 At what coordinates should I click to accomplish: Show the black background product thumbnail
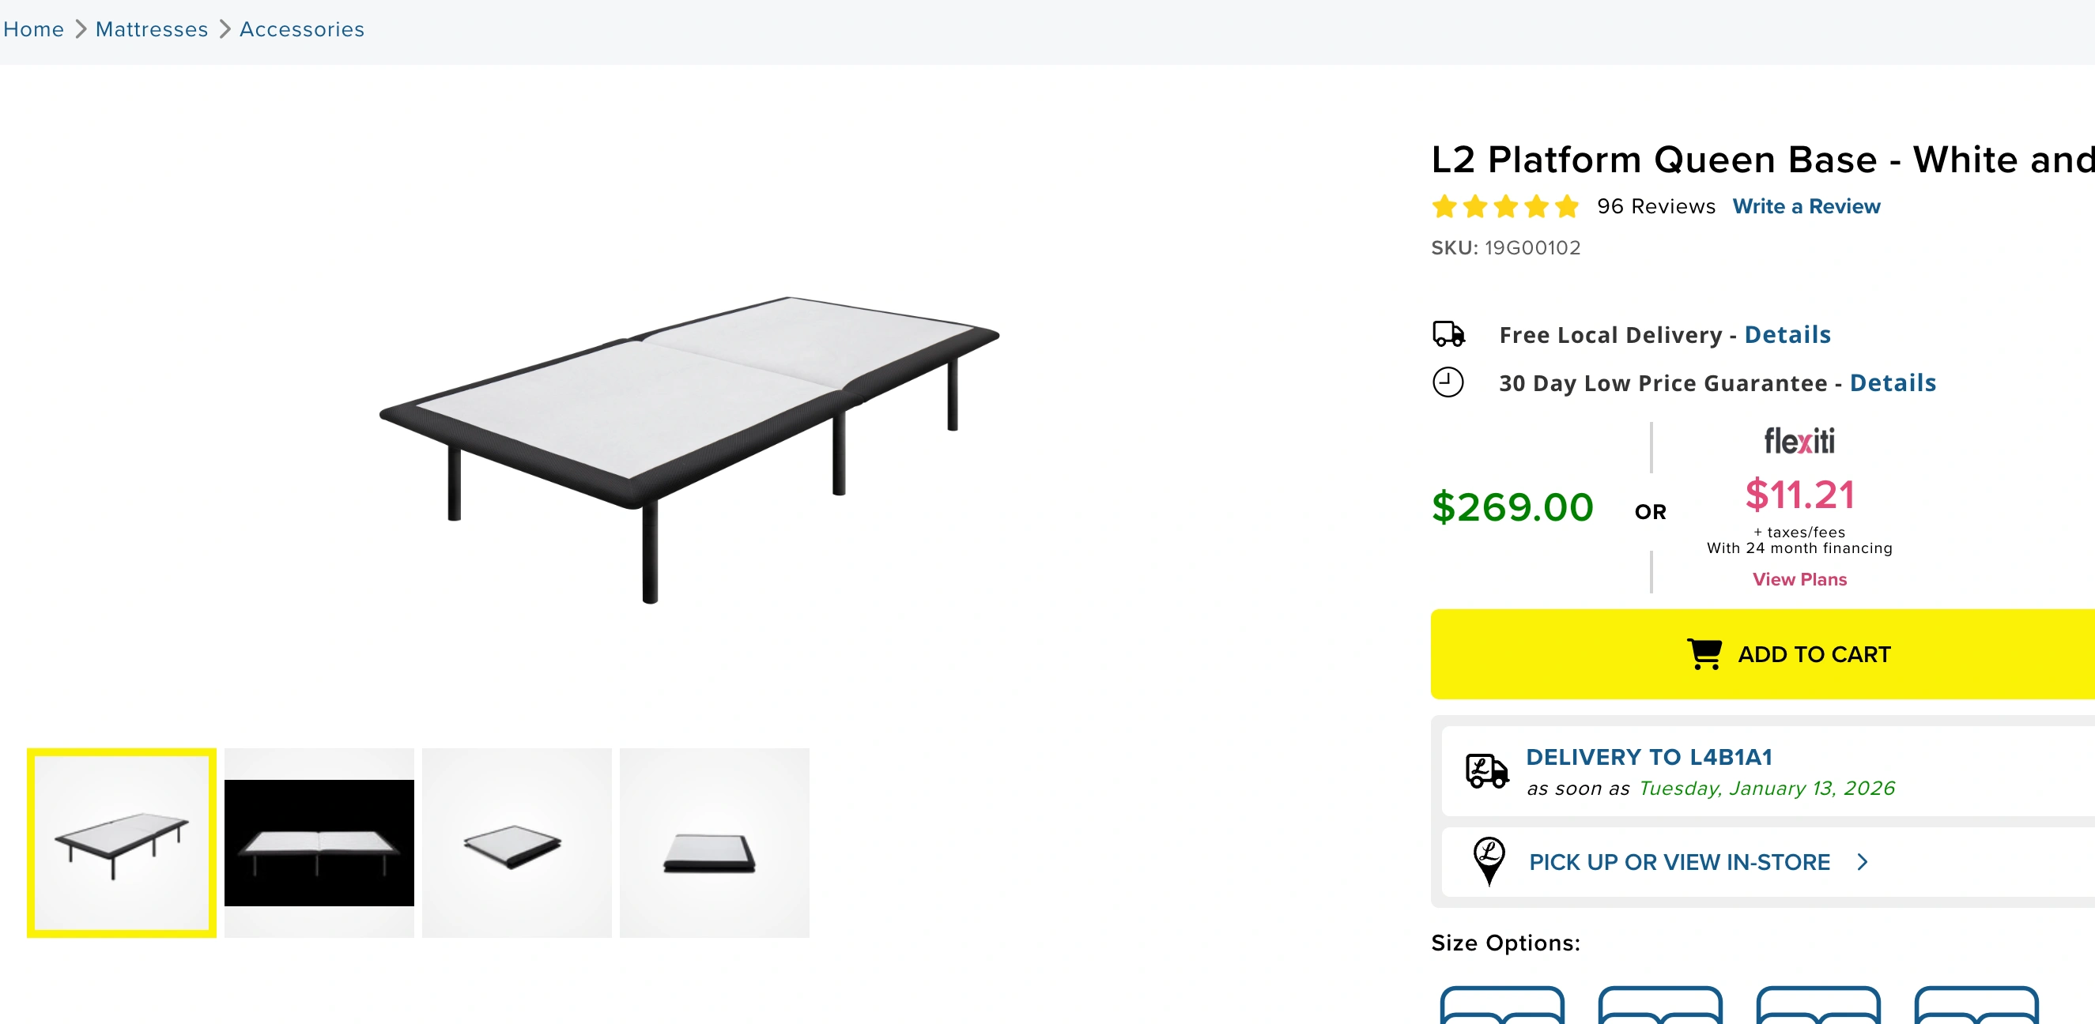click(319, 843)
